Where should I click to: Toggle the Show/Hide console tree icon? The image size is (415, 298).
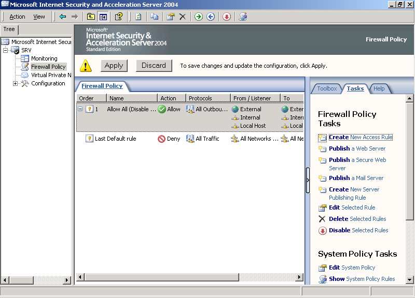[x=103, y=17]
